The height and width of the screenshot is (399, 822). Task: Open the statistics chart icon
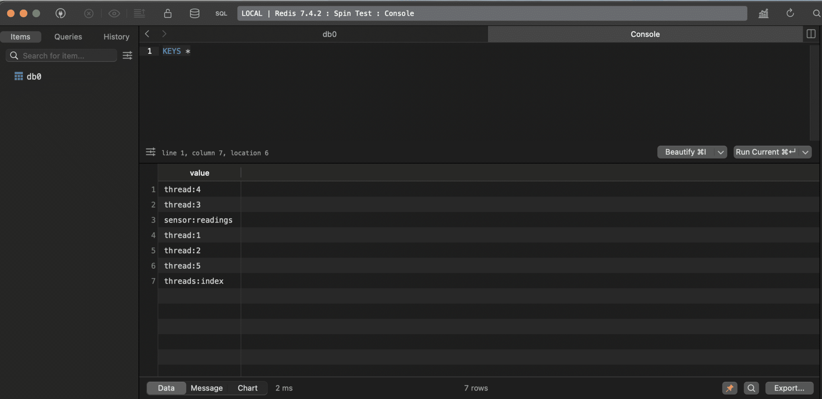tap(764, 13)
